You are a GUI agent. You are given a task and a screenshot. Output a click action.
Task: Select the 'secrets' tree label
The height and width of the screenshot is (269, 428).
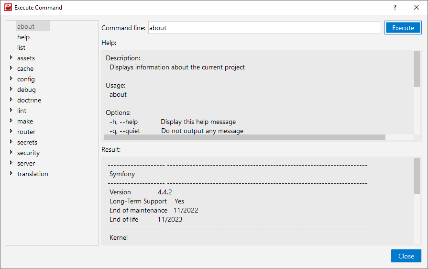(x=27, y=142)
